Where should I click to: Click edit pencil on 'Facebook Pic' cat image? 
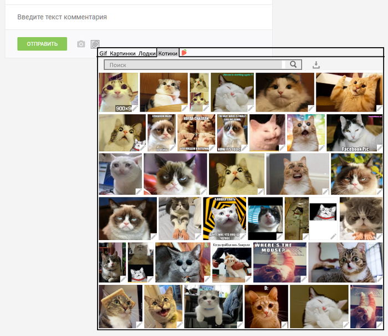(x=379, y=148)
